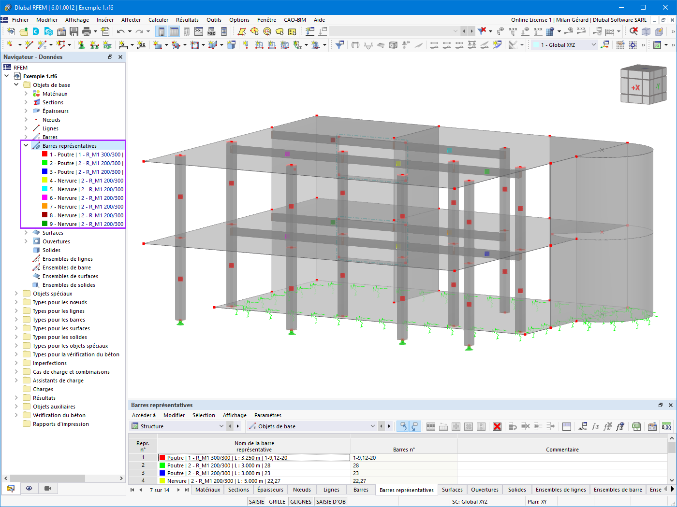
Task: Expand the Surfaces tree node
Action: point(26,233)
